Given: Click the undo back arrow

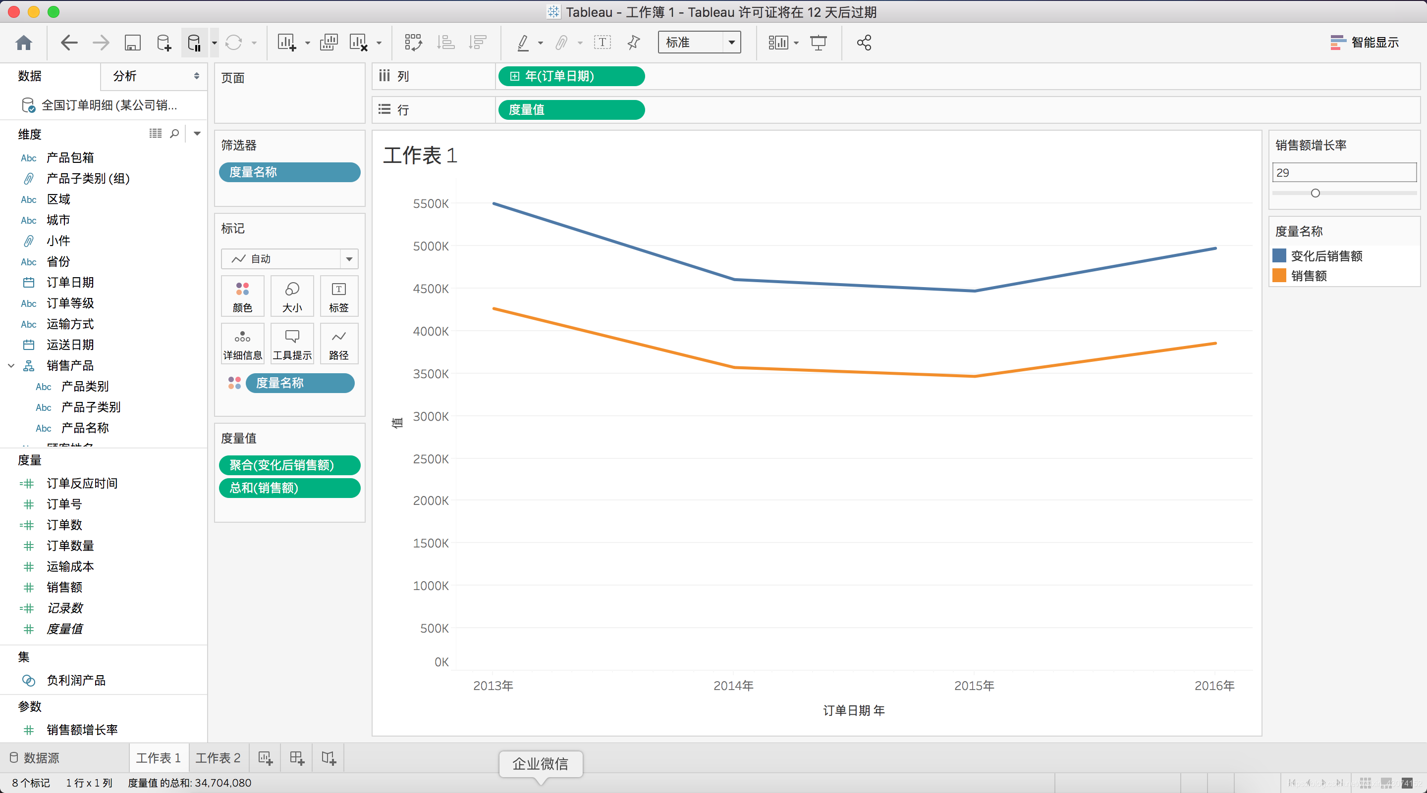Looking at the screenshot, I should 69,43.
